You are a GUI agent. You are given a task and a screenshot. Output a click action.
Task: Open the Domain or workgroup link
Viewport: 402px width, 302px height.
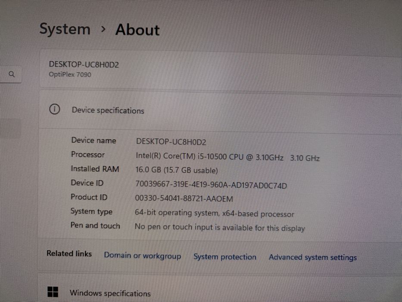click(x=142, y=255)
